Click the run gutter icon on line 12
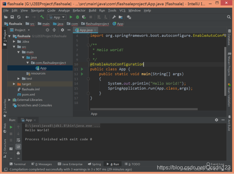Viewport: 234px width, 174px height. 82,74
